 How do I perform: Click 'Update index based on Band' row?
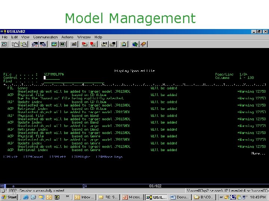pos(92,122)
